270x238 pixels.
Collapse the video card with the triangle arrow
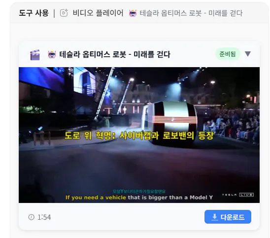point(248,54)
